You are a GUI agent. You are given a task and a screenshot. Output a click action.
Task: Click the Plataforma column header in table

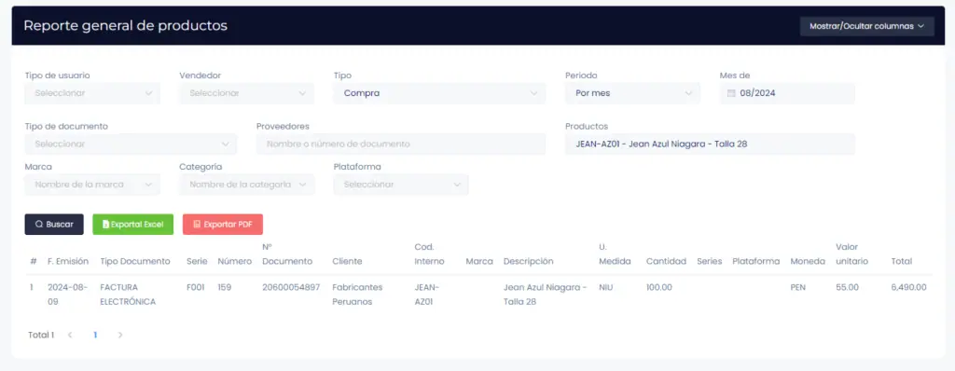755,261
